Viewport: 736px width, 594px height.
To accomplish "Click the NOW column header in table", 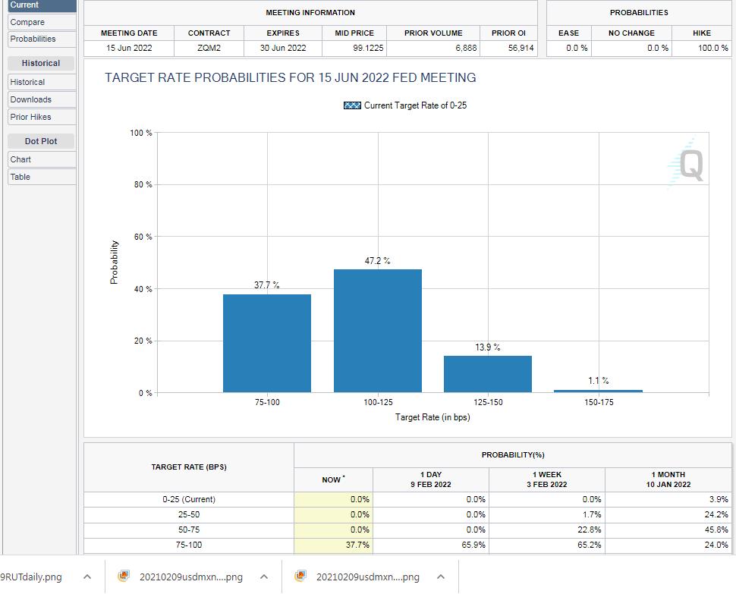I will [x=332, y=479].
